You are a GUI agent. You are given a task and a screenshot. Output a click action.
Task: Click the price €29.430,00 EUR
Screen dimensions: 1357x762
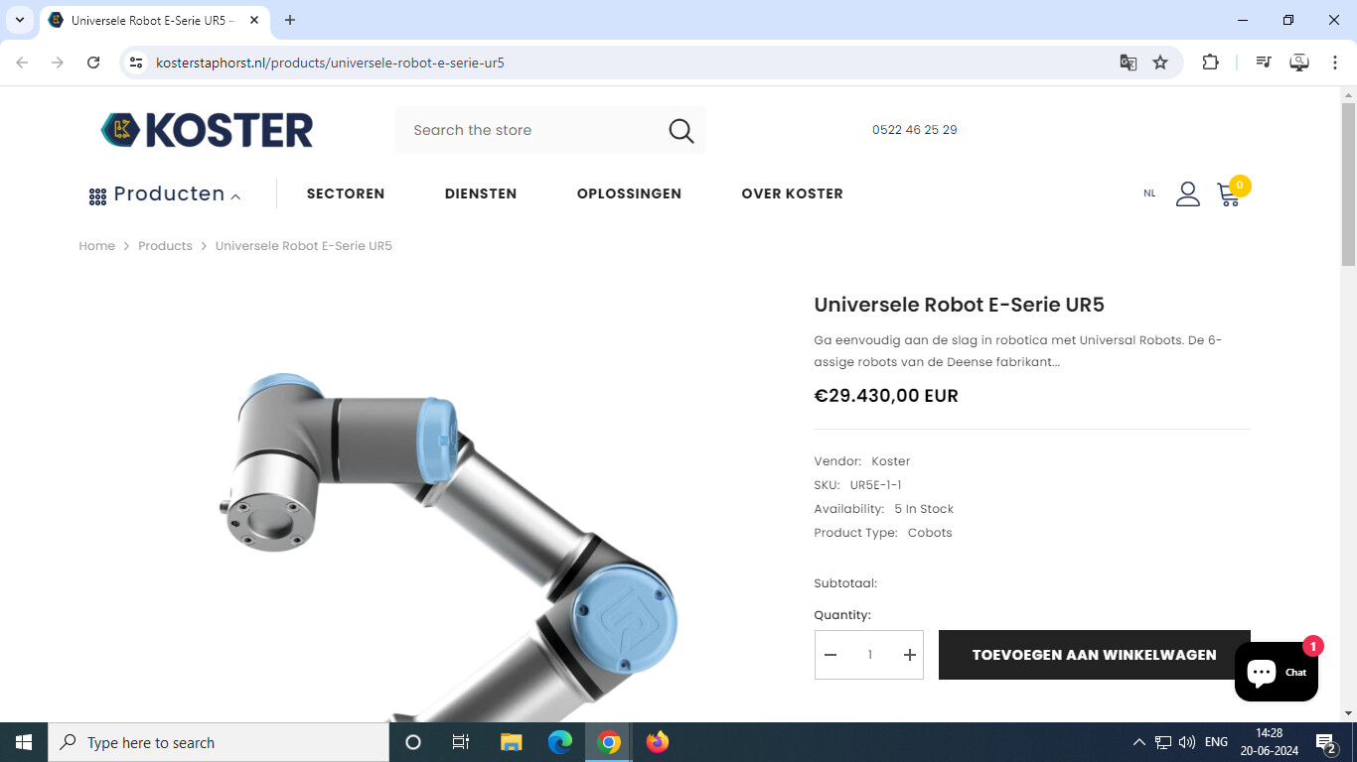886,396
